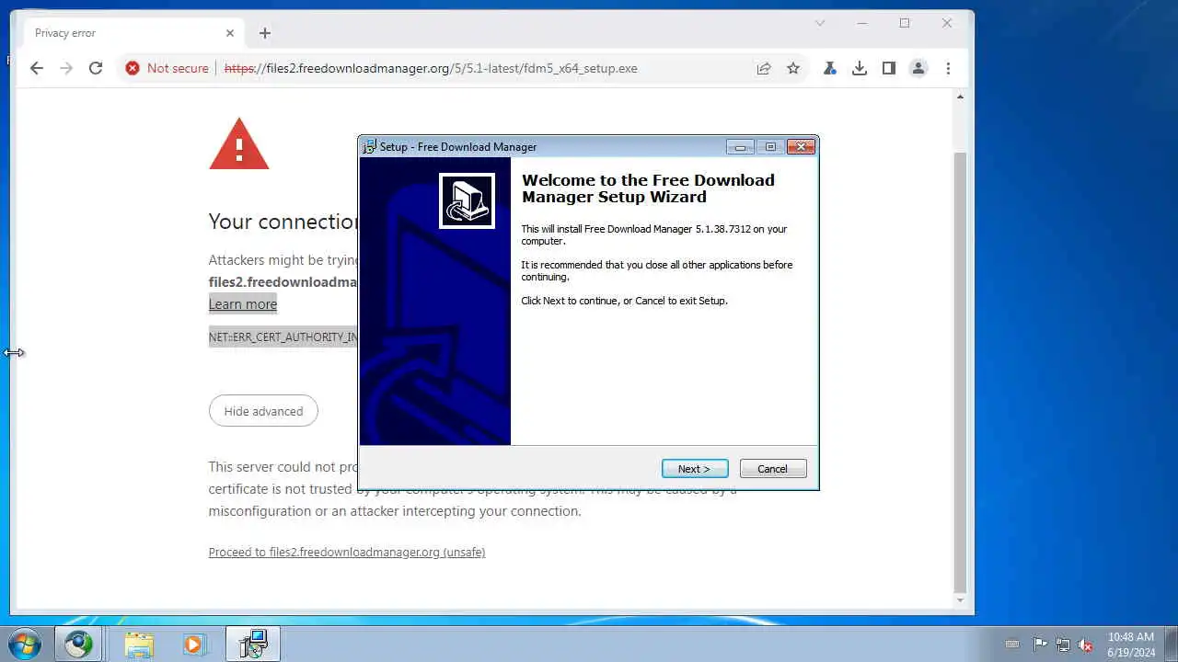Open the Windows Start menu
The image size is (1178, 662).
coord(25,645)
